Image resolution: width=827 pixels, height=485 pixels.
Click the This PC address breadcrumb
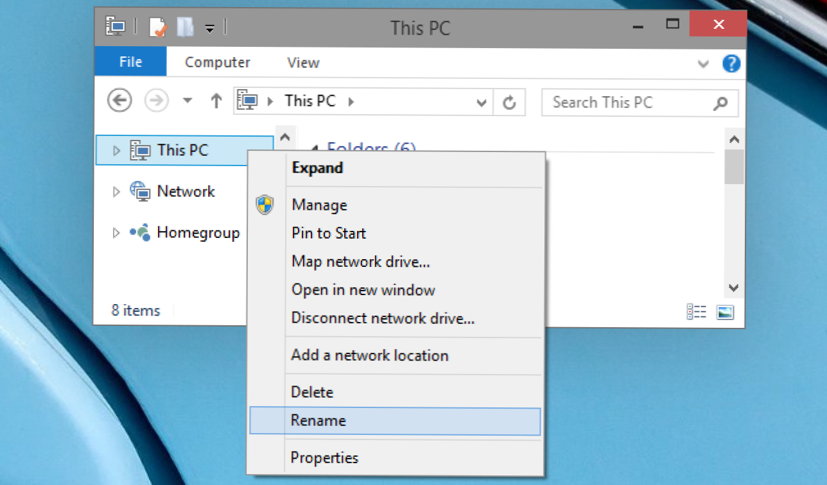pyautogui.click(x=310, y=101)
